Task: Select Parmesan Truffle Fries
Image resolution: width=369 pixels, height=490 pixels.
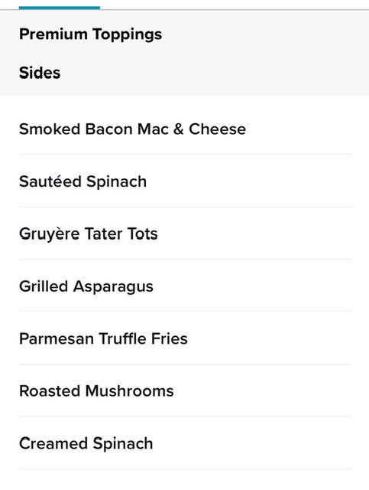Action: (x=186, y=338)
